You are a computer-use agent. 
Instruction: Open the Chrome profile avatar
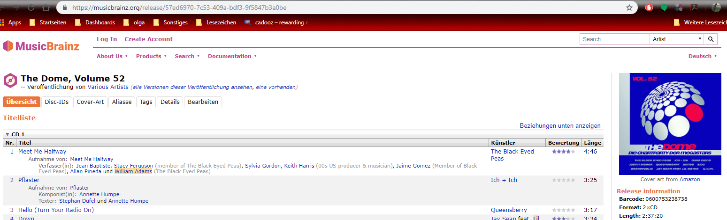coord(716,7)
